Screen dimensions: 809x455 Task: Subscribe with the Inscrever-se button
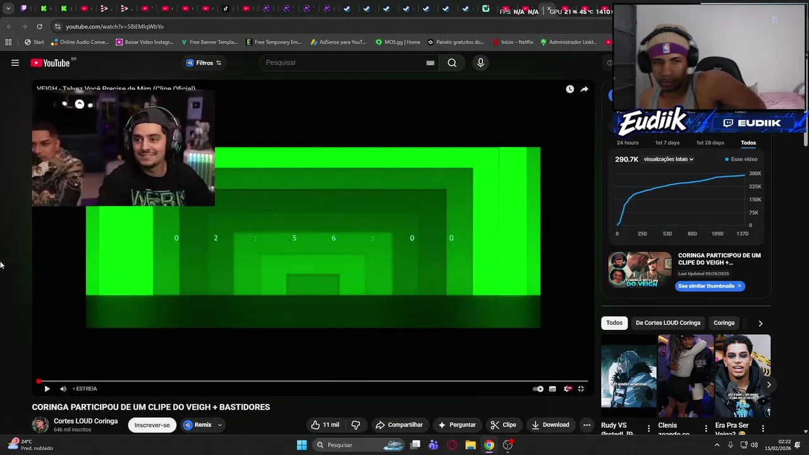tap(152, 425)
